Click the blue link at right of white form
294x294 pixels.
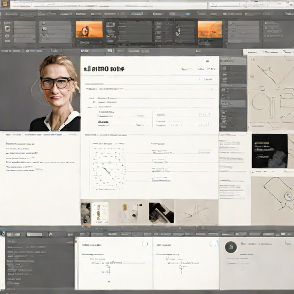pos(208,79)
